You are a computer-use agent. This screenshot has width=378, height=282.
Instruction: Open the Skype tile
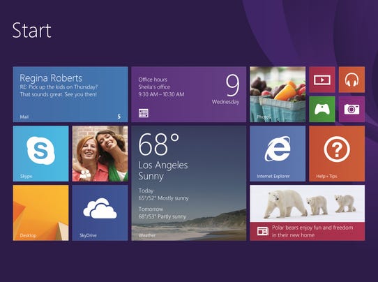pyautogui.click(x=40, y=154)
